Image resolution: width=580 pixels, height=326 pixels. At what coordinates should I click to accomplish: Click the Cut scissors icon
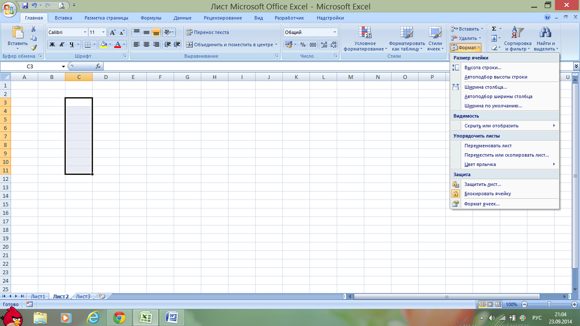tap(34, 29)
